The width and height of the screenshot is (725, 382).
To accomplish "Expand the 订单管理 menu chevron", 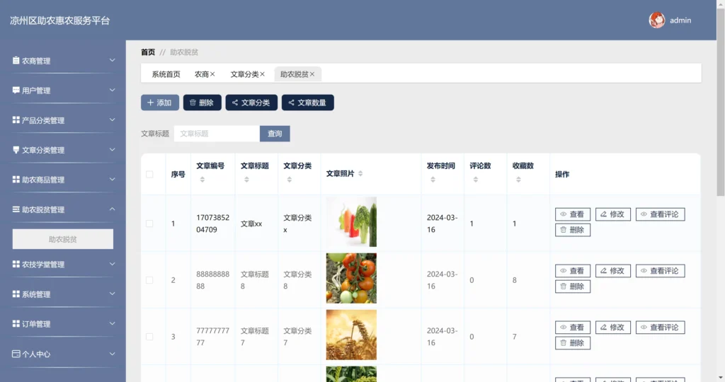I will [x=112, y=323].
